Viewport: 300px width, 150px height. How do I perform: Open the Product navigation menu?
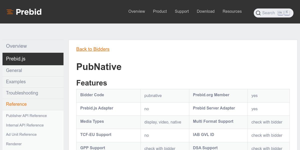pyautogui.click(x=160, y=11)
